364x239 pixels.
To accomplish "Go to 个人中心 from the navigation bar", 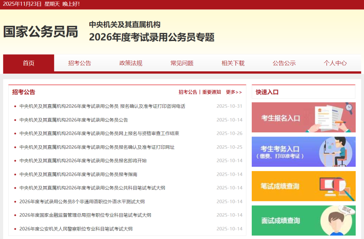I will tap(335, 63).
